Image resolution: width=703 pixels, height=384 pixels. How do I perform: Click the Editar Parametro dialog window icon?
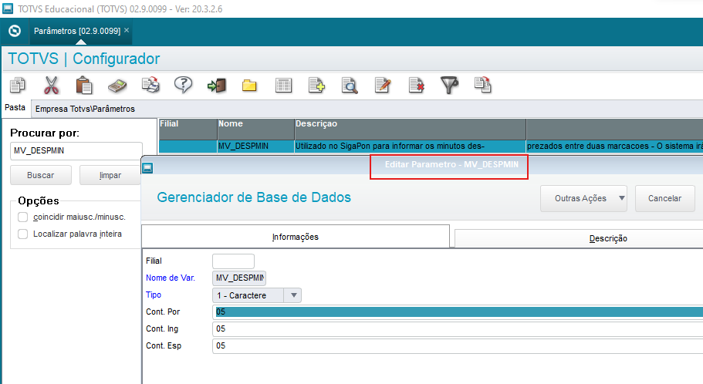147,168
